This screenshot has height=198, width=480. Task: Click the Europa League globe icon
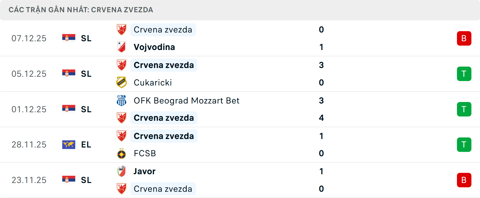[x=69, y=144]
